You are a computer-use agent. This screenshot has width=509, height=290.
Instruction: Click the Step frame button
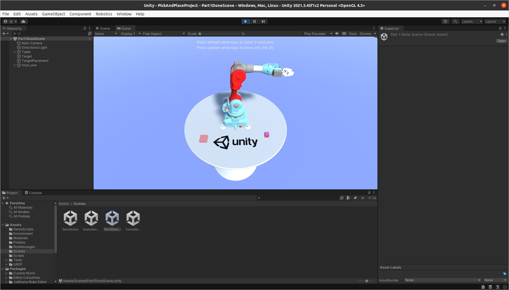pos(263,21)
